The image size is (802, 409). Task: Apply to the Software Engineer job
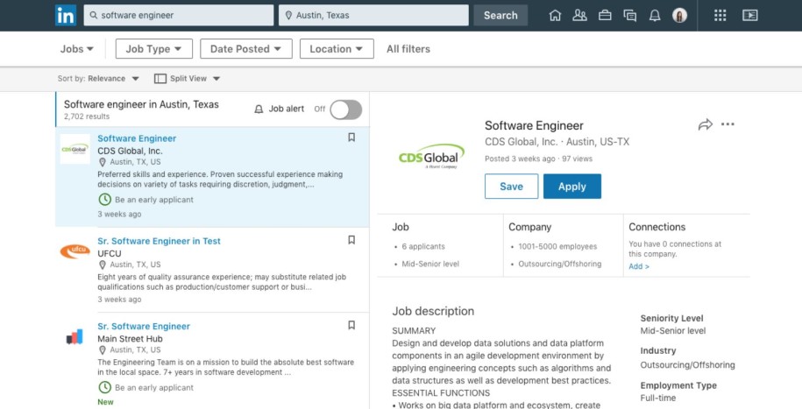571,186
